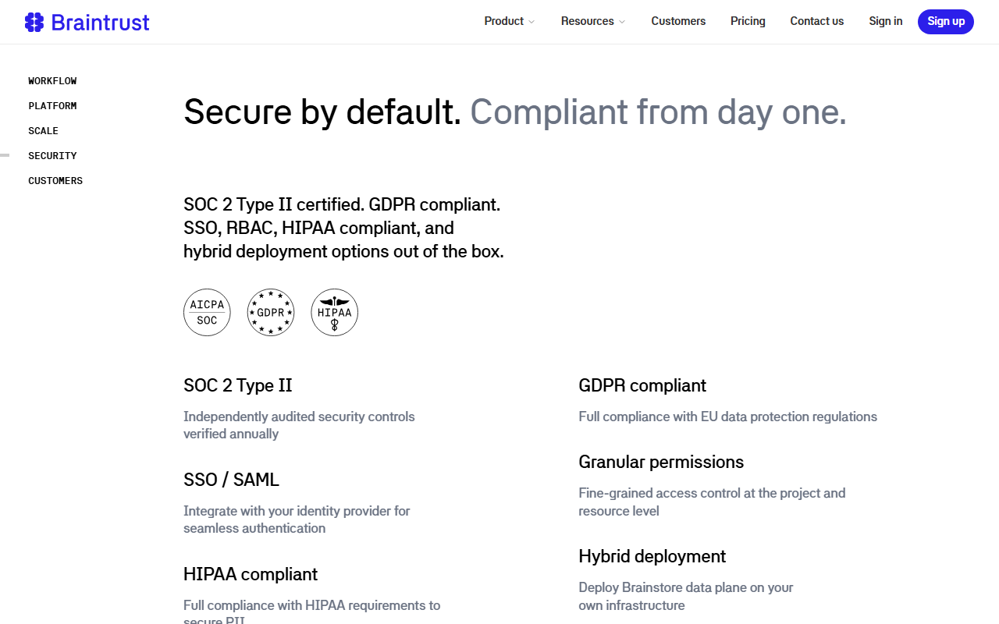Click the 'GDPR compliant' heading
Screen dimensions: 999x624
point(642,385)
